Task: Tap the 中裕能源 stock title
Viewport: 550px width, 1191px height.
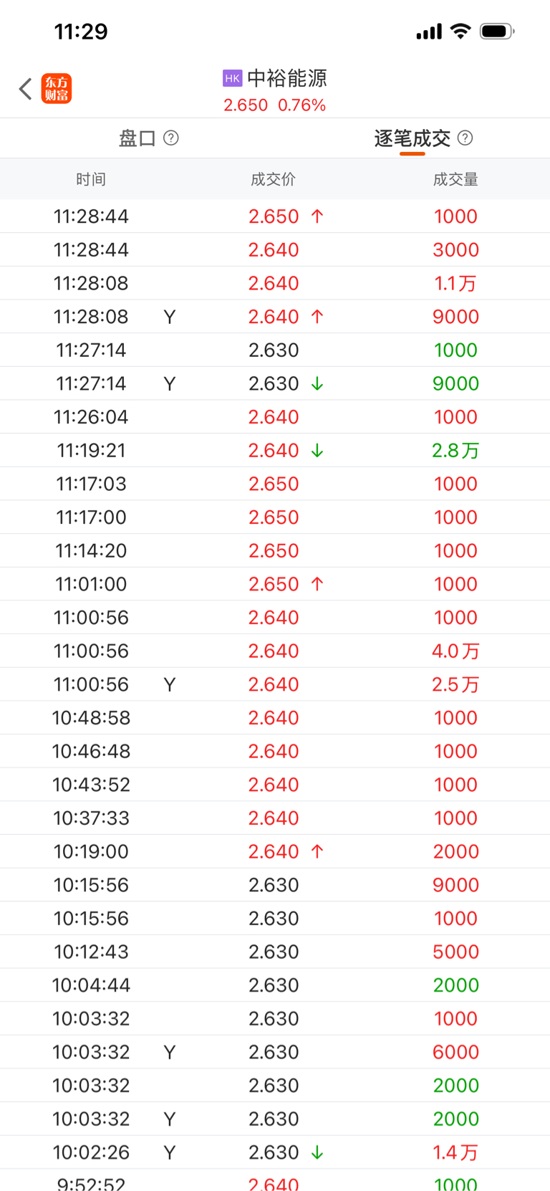Action: tap(286, 78)
